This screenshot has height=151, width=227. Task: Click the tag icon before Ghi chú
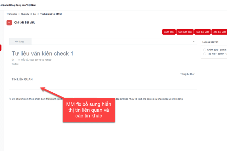10,99
